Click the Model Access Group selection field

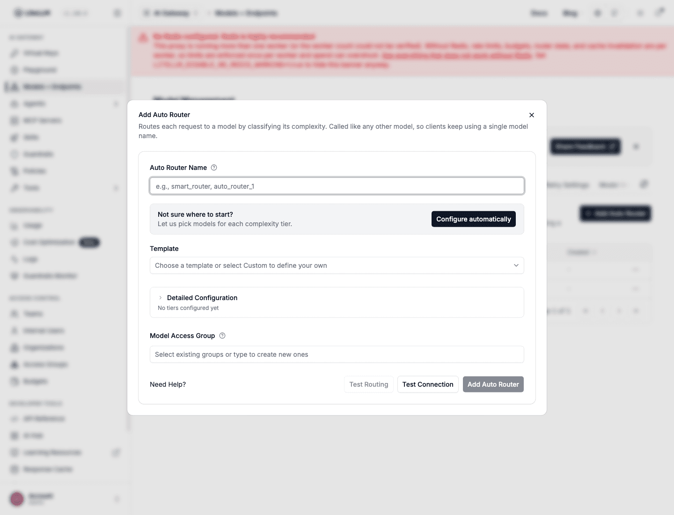[337, 354]
